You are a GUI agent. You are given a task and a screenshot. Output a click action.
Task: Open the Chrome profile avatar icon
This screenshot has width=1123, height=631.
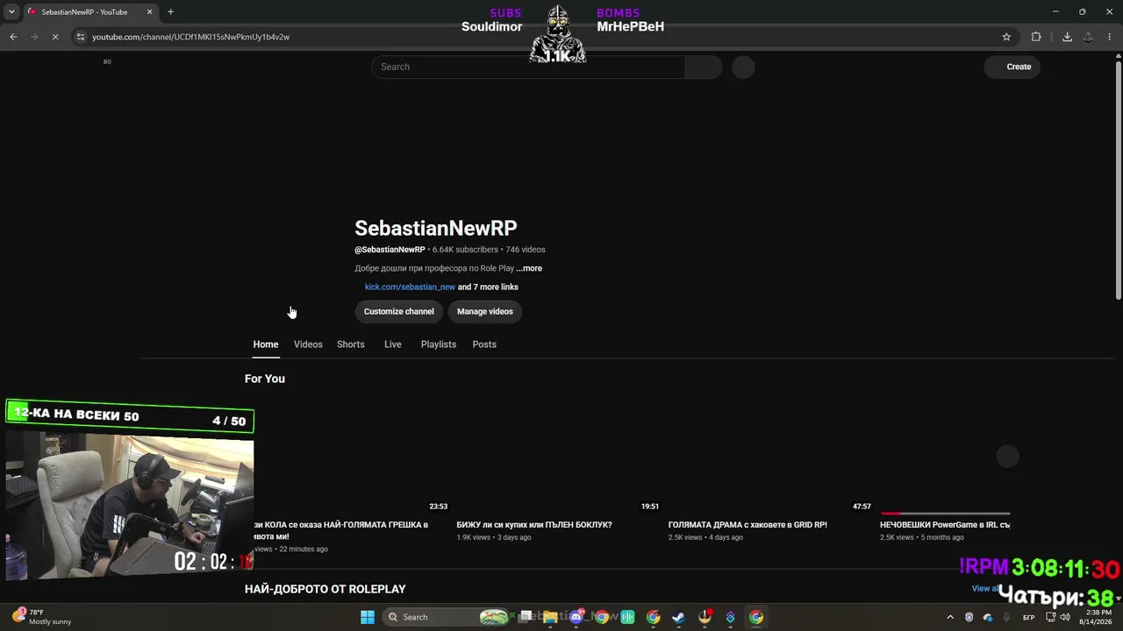click(1088, 37)
